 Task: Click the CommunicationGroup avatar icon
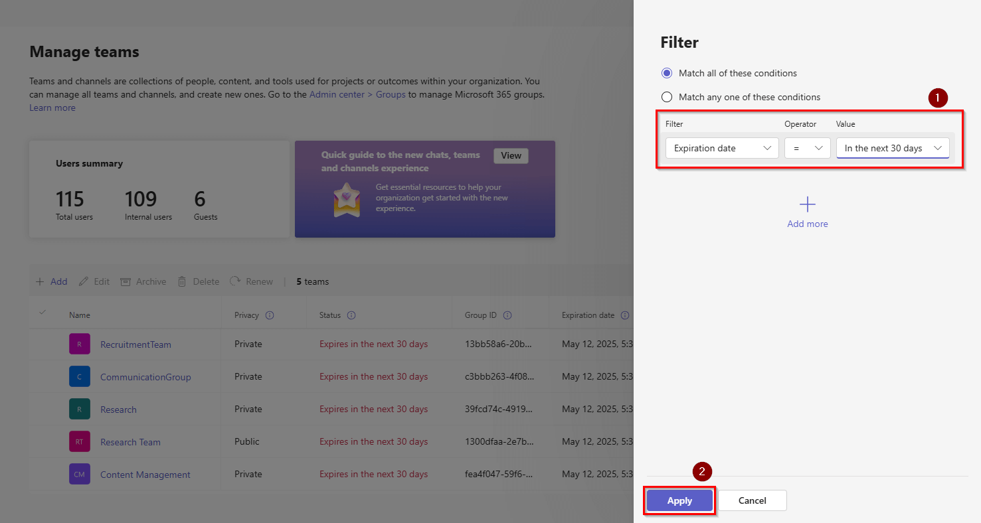click(79, 377)
